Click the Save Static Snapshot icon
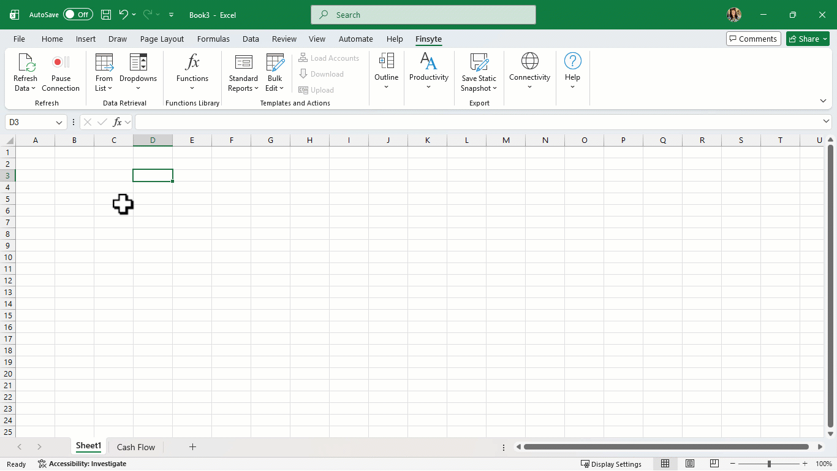This screenshot has width=837, height=471. coord(479,63)
